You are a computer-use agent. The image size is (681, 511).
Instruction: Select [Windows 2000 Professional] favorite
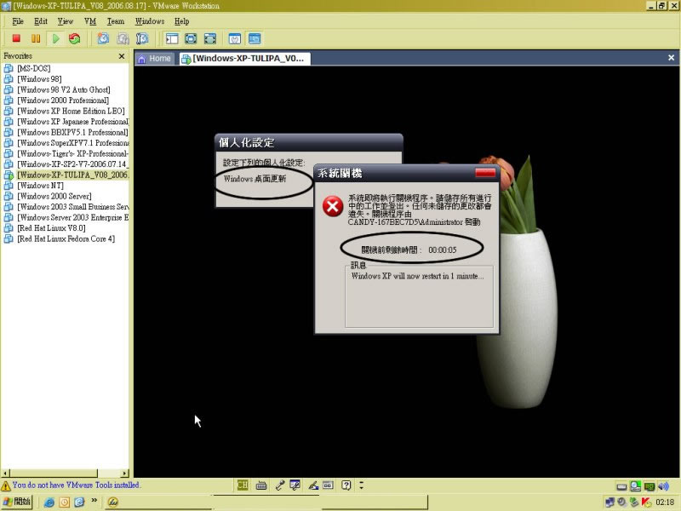[x=62, y=100]
